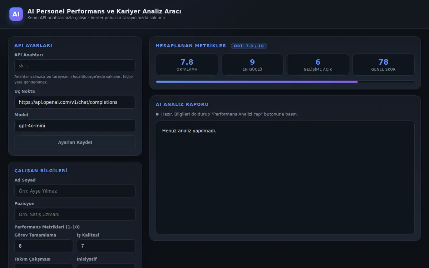The image size is (429, 268).
Task: Click the "HESAPLANAN METRİKLER" heading
Action: (191, 46)
